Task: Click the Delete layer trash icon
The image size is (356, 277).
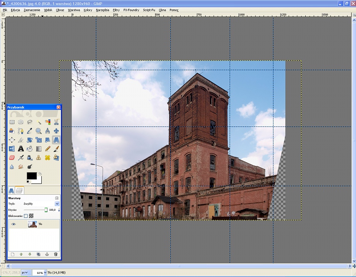Action: tap(56, 254)
